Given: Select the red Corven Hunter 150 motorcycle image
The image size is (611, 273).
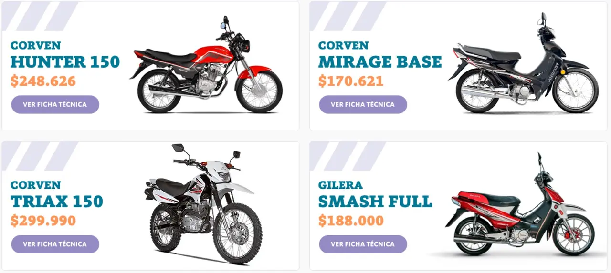Looking at the screenshot, I should coord(206,65).
